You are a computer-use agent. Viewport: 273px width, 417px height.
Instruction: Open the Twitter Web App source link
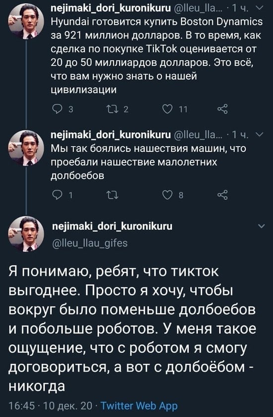pyautogui.click(x=139, y=406)
